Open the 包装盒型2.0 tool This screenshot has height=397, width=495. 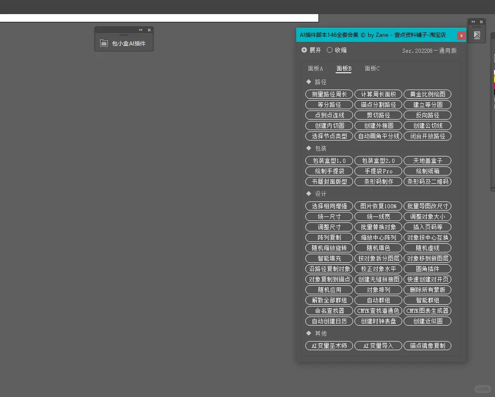pos(378,161)
